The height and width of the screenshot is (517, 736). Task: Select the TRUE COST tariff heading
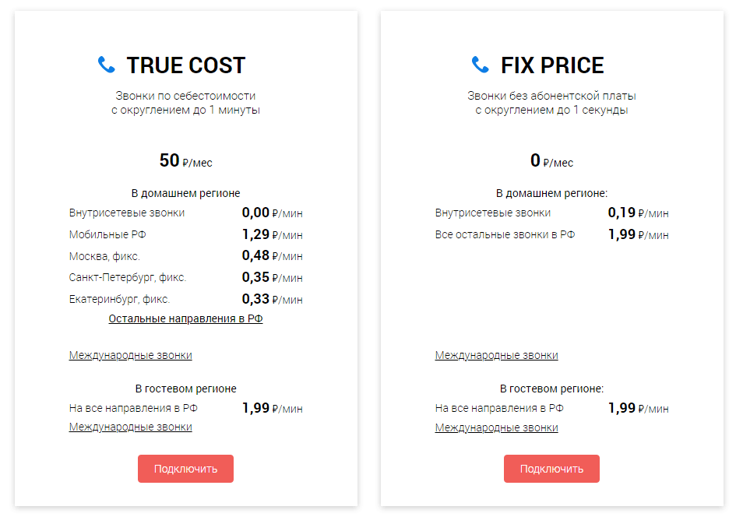pos(185,65)
